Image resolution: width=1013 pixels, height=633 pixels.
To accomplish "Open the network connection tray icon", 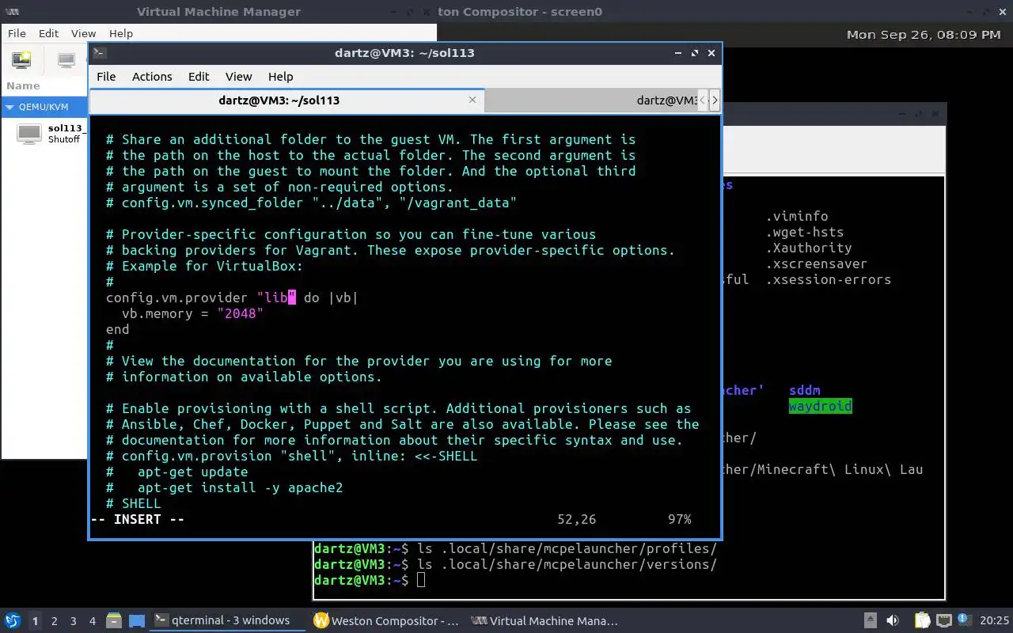I will (x=943, y=620).
